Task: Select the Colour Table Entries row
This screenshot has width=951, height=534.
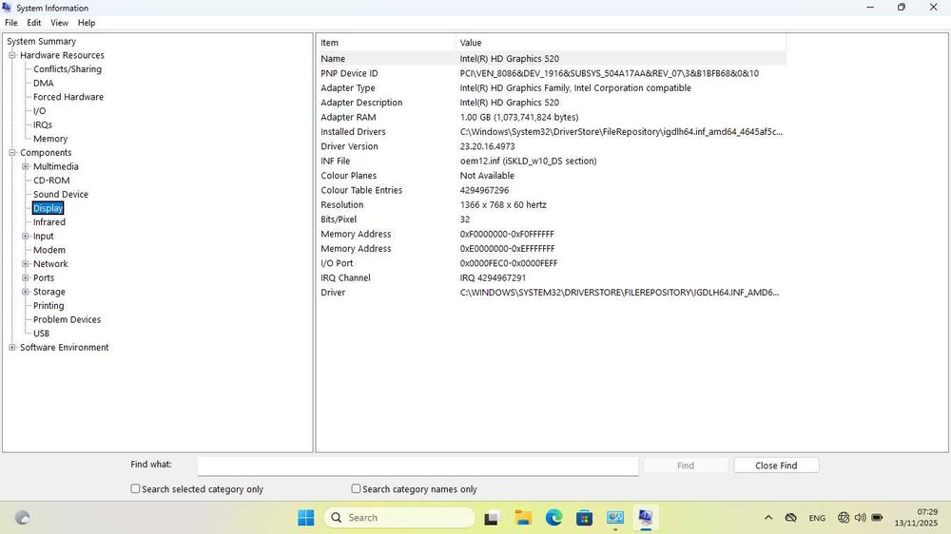Action: (552, 190)
